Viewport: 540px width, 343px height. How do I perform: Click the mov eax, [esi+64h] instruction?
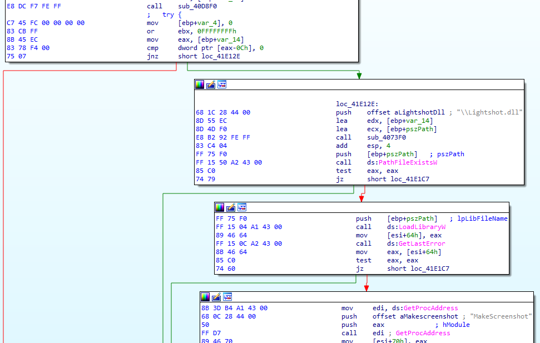[399, 252]
